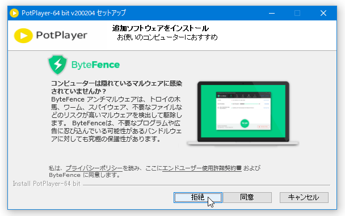Click the subtitle お使いのコンピューターにおすすめ
Viewport: 345px width, 216px height.
[167, 37]
